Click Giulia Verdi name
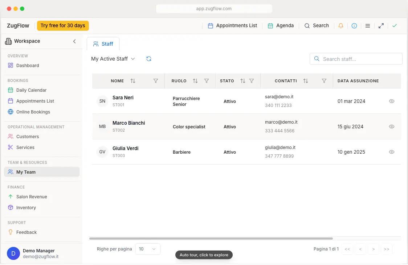The width and height of the screenshot is (408, 265). tap(126, 148)
